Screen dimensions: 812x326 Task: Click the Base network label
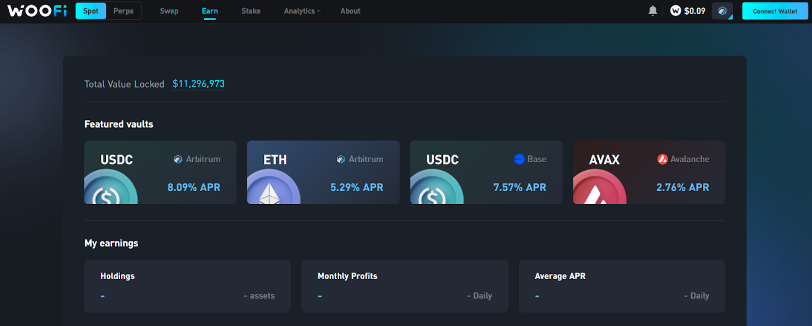[537, 159]
